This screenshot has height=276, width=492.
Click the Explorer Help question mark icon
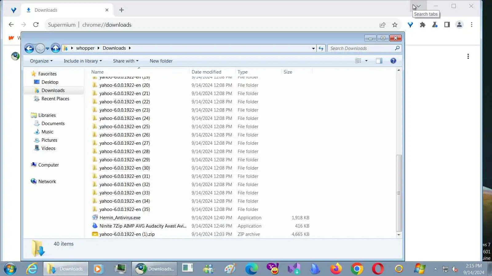(x=393, y=61)
